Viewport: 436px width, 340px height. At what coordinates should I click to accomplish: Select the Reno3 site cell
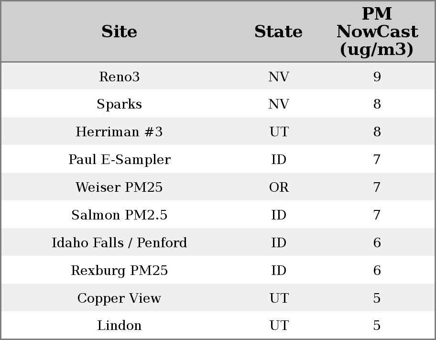pos(119,77)
